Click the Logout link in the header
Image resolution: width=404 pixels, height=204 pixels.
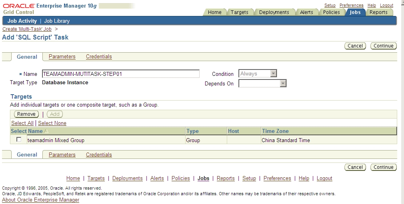coord(386,5)
